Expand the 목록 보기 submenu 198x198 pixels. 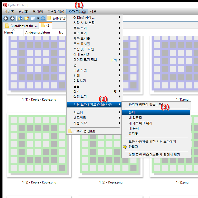(94, 28)
